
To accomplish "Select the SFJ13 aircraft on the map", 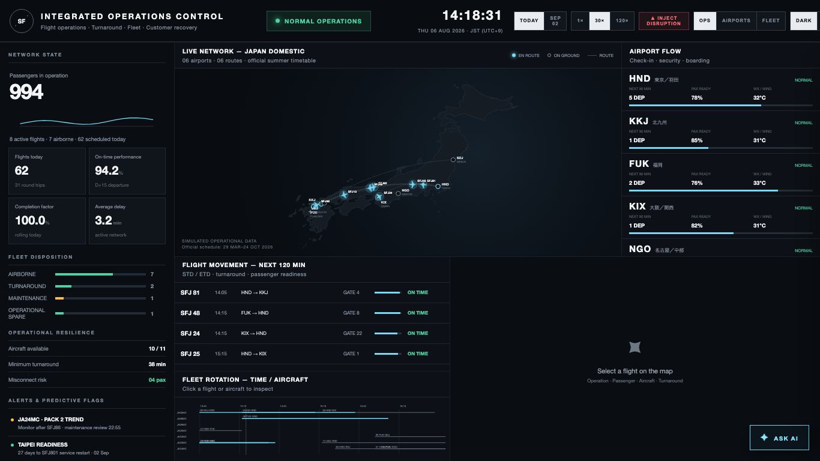I will click(344, 194).
